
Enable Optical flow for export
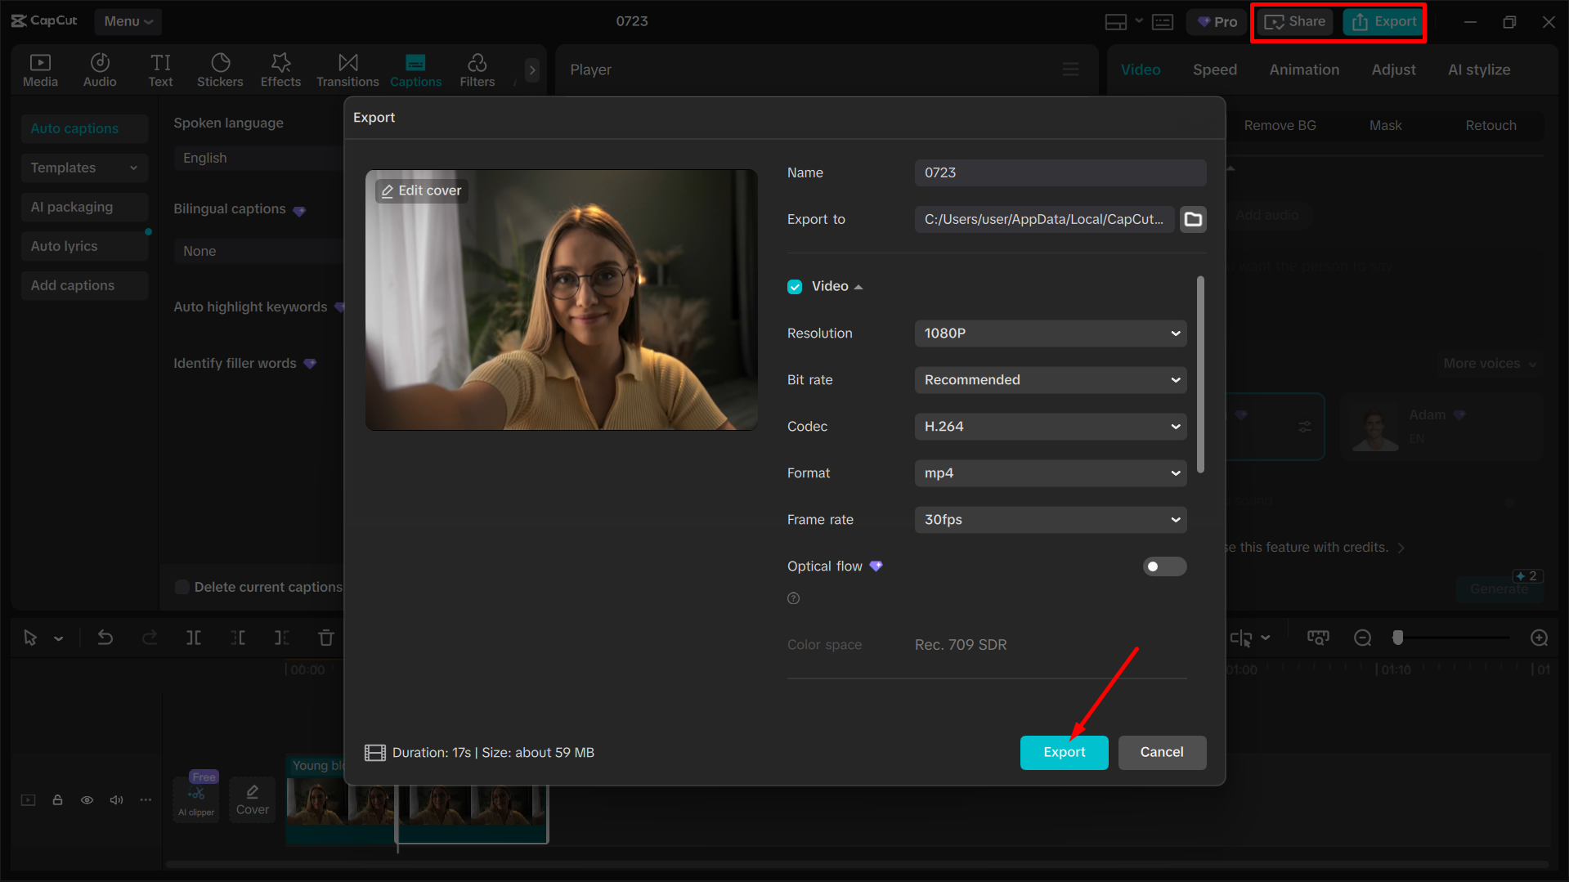click(x=1164, y=566)
